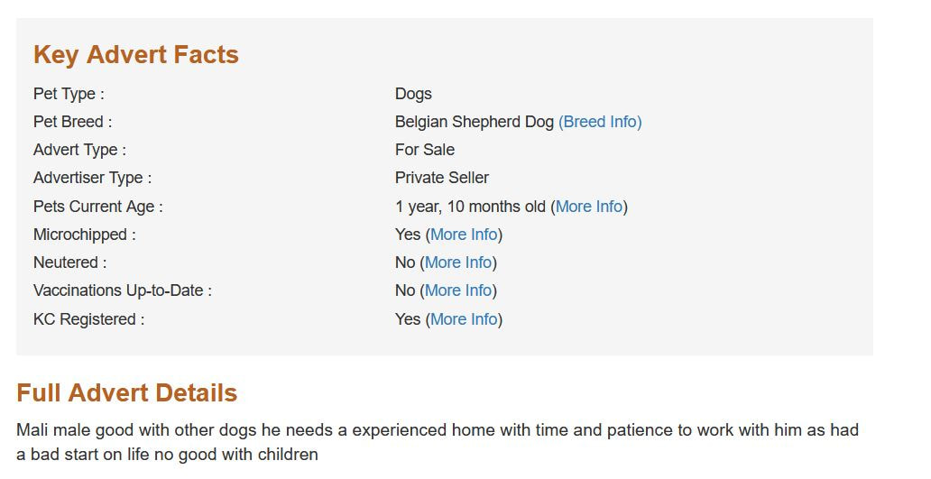Image resolution: width=931 pixels, height=479 pixels.
Task: Click the Advert Type label
Action: [79, 150]
